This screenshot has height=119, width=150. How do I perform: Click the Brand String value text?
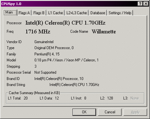74,85
